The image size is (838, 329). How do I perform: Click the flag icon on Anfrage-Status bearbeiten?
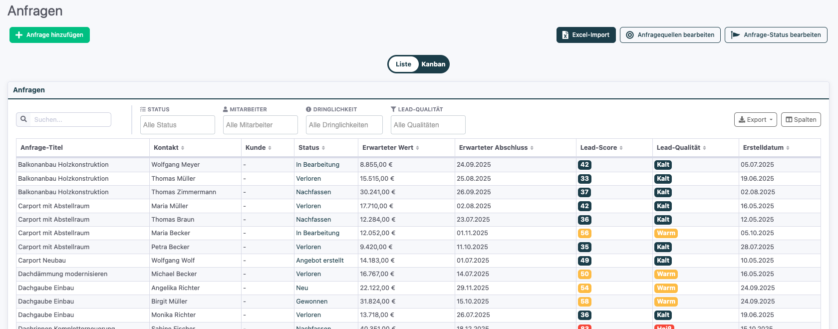pyautogui.click(x=735, y=35)
